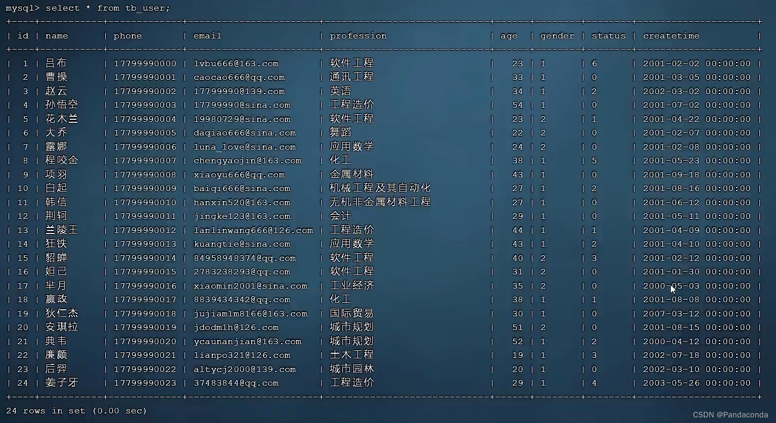Select the profession 软件工程 in row 5
This screenshot has height=423, width=776.
[x=351, y=118]
